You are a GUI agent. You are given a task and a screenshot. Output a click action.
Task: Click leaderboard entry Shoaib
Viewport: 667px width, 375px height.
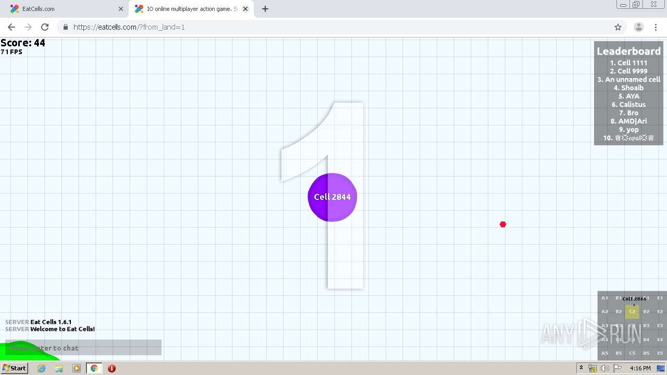[628, 87]
